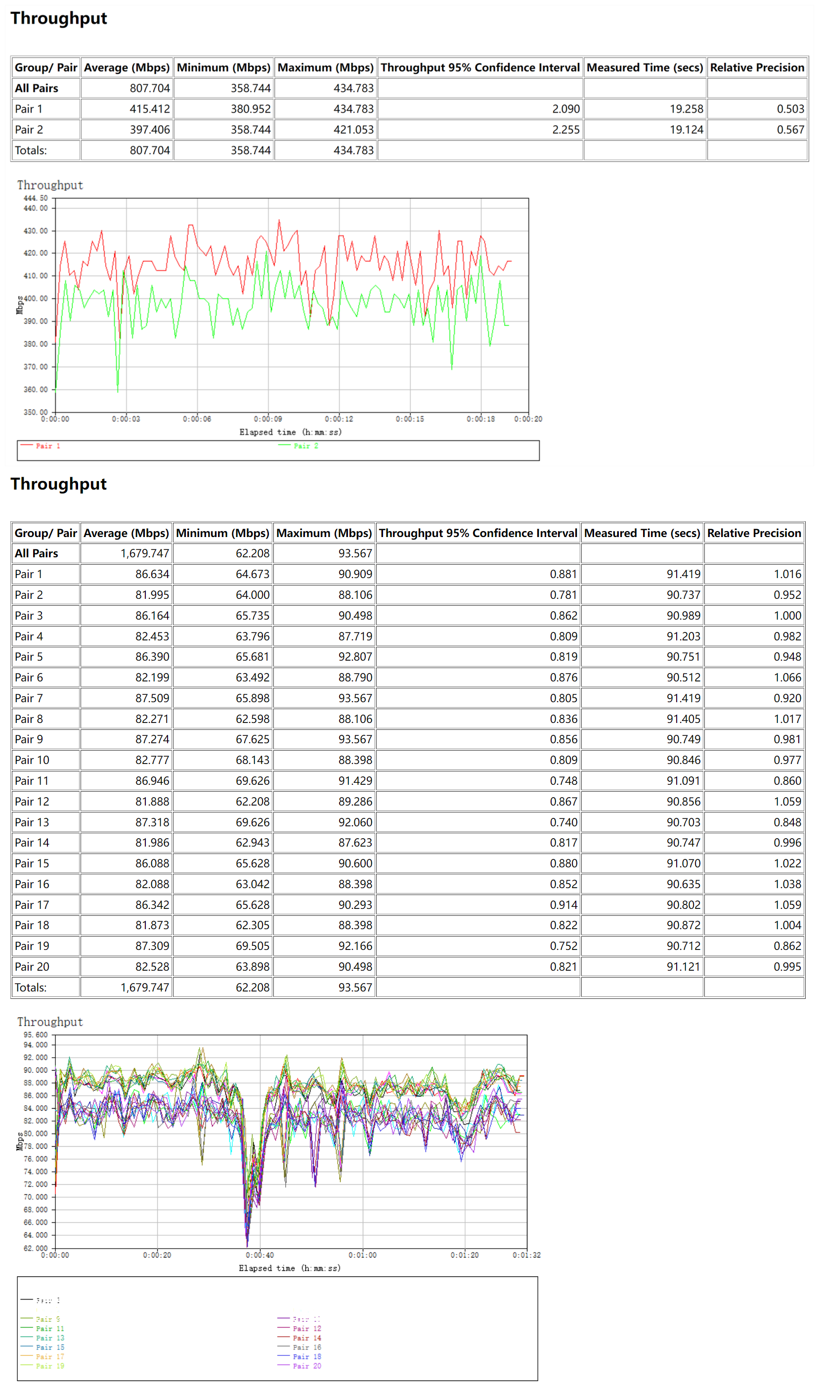The image size is (819, 1393).
Task: Click Measured Time (secs) header in first table
Action: [645, 67]
